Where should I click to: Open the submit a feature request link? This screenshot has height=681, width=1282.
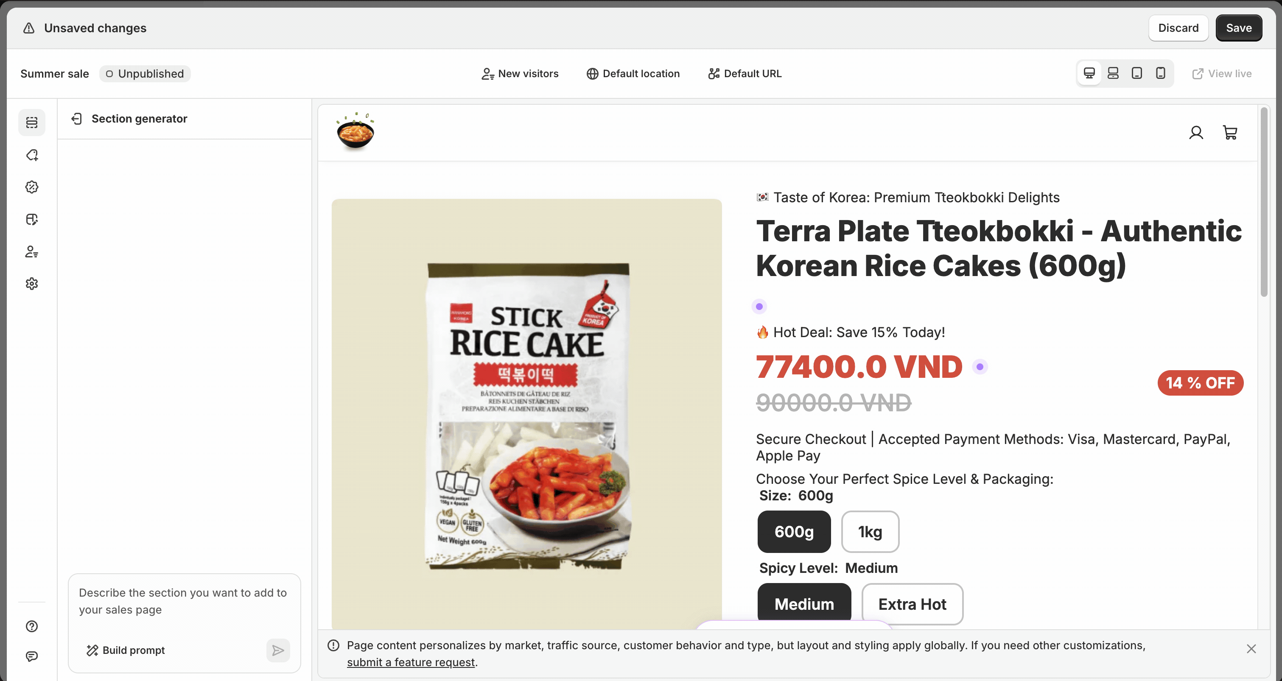pyautogui.click(x=411, y=662)
